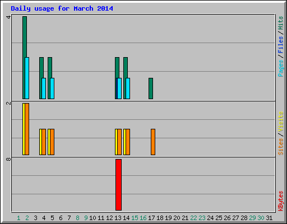Click the green Hits bar for day 17
This screenshot has height=224, width=287.
151,88
